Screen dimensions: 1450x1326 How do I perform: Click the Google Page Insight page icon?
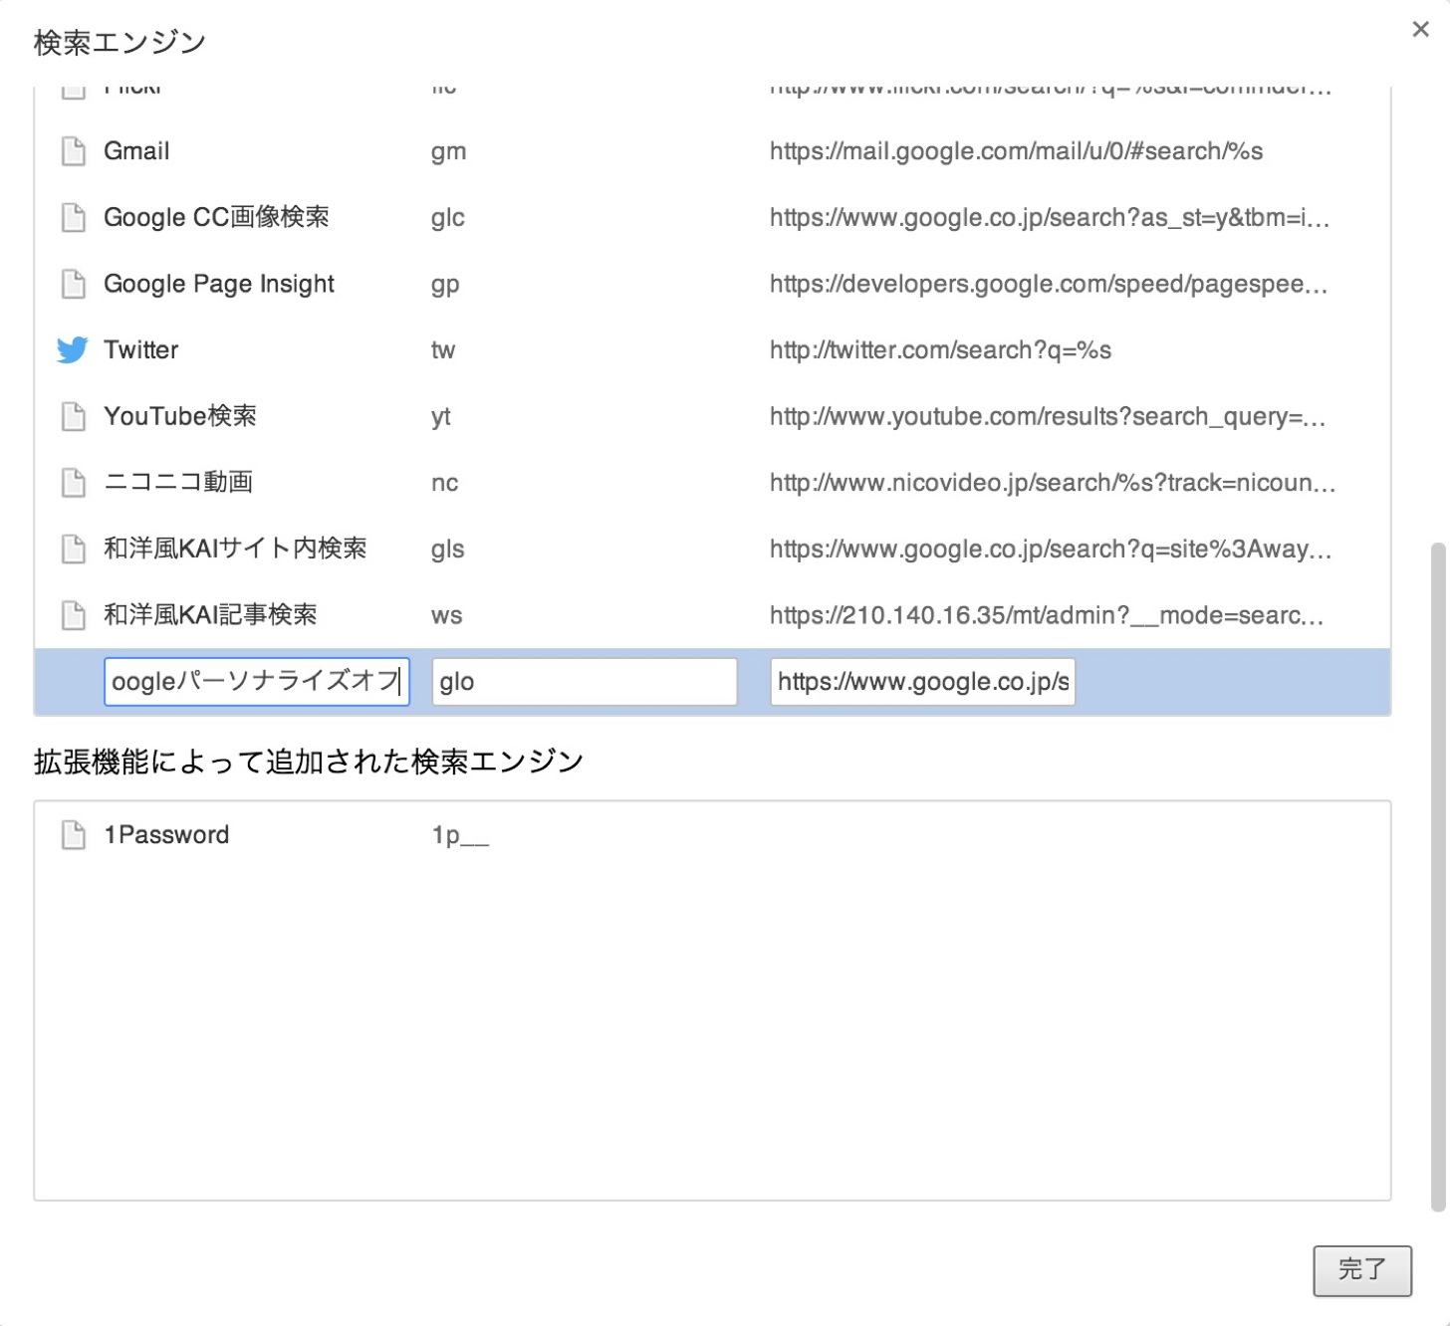pos(73,284)
